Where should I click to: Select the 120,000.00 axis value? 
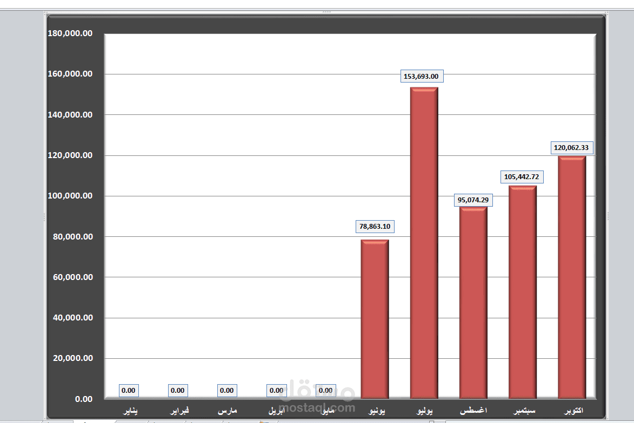70,155
